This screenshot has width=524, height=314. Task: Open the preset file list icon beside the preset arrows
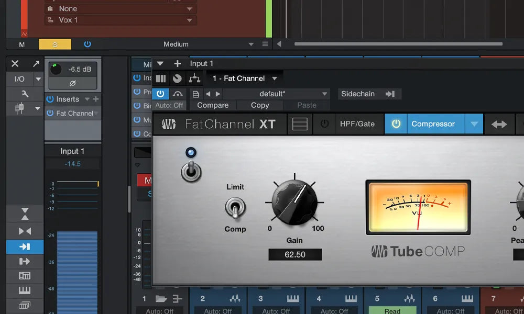[x=196, y=93]
